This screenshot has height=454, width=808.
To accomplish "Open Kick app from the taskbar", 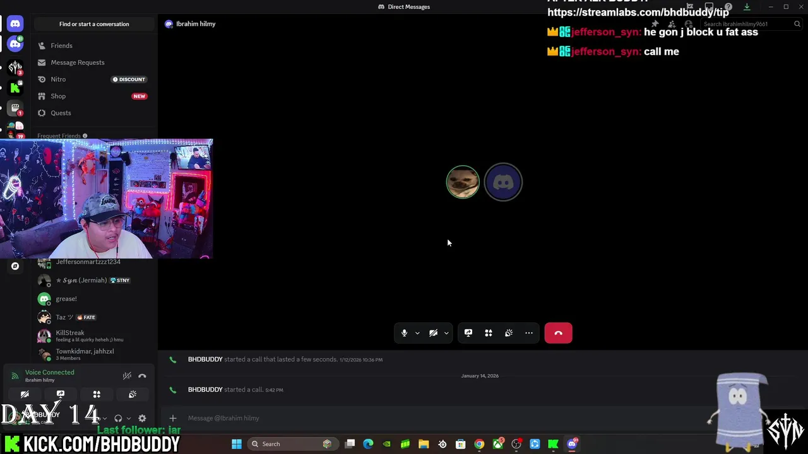I will click(554, 444).
